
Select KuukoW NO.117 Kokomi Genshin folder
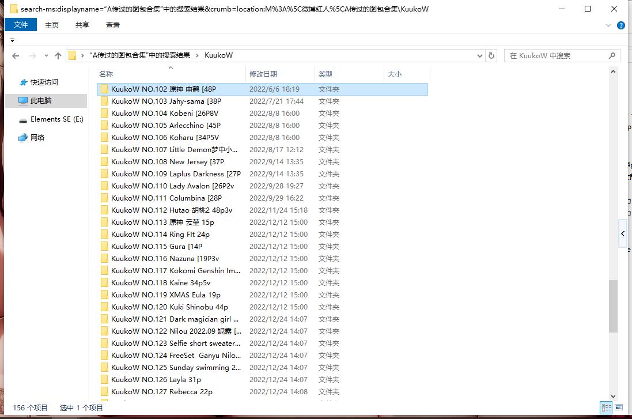262,271
